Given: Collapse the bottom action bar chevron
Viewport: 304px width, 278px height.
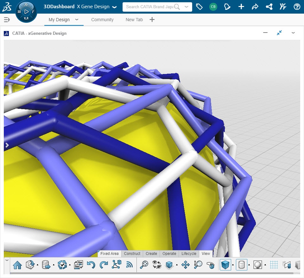Looking at the screenshot, I should click(7, 260).
